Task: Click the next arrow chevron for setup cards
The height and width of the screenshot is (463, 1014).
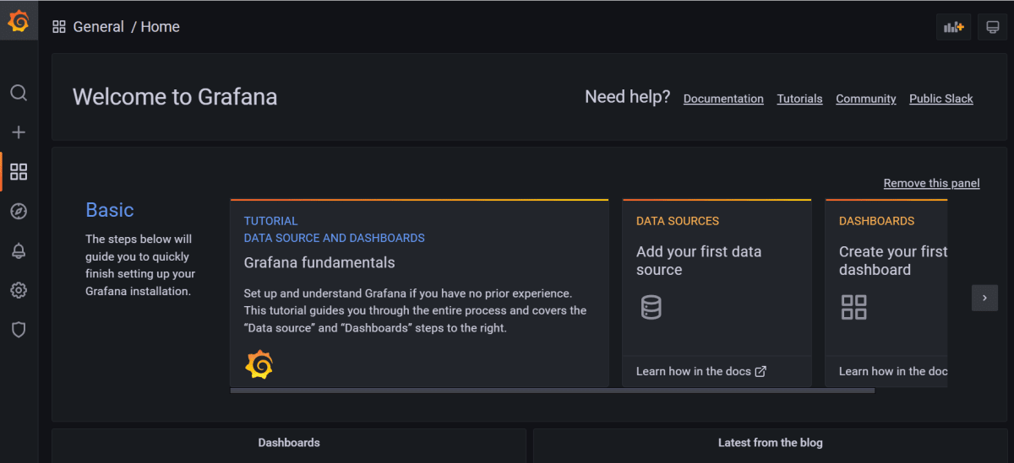Action: click(984, 298)
